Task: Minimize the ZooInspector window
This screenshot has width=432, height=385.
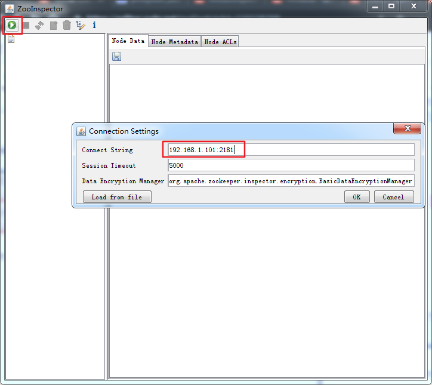Action: coord(375,7)
